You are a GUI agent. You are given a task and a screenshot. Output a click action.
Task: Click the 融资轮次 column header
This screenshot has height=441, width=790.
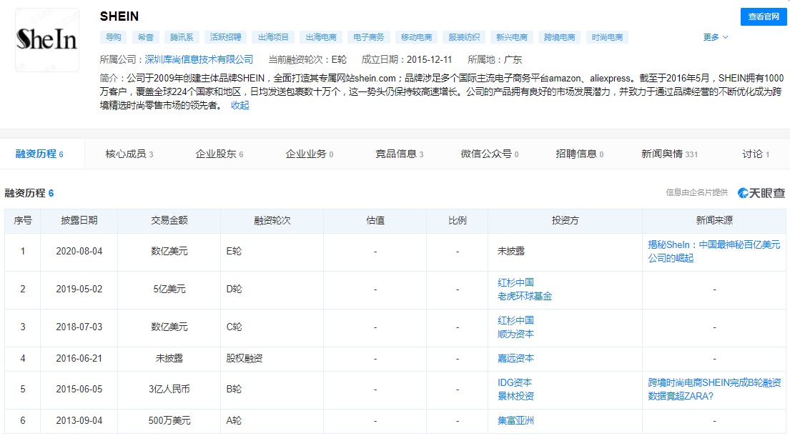tap(272, 220)
